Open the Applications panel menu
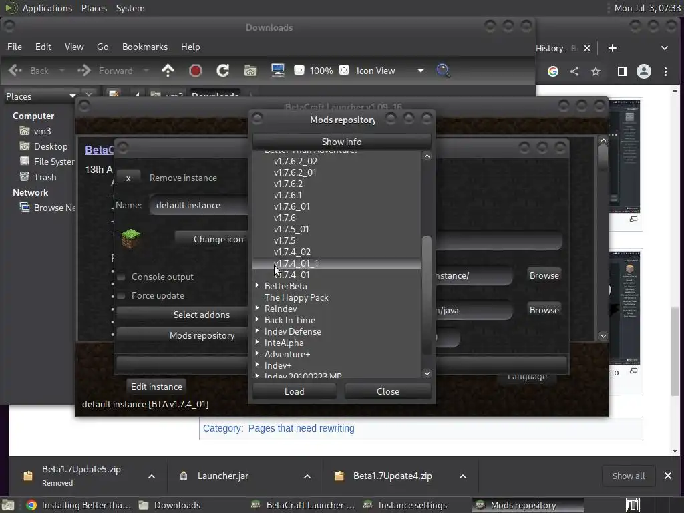The width and height of the screenshot is (684, 513). tap(47, 8)
